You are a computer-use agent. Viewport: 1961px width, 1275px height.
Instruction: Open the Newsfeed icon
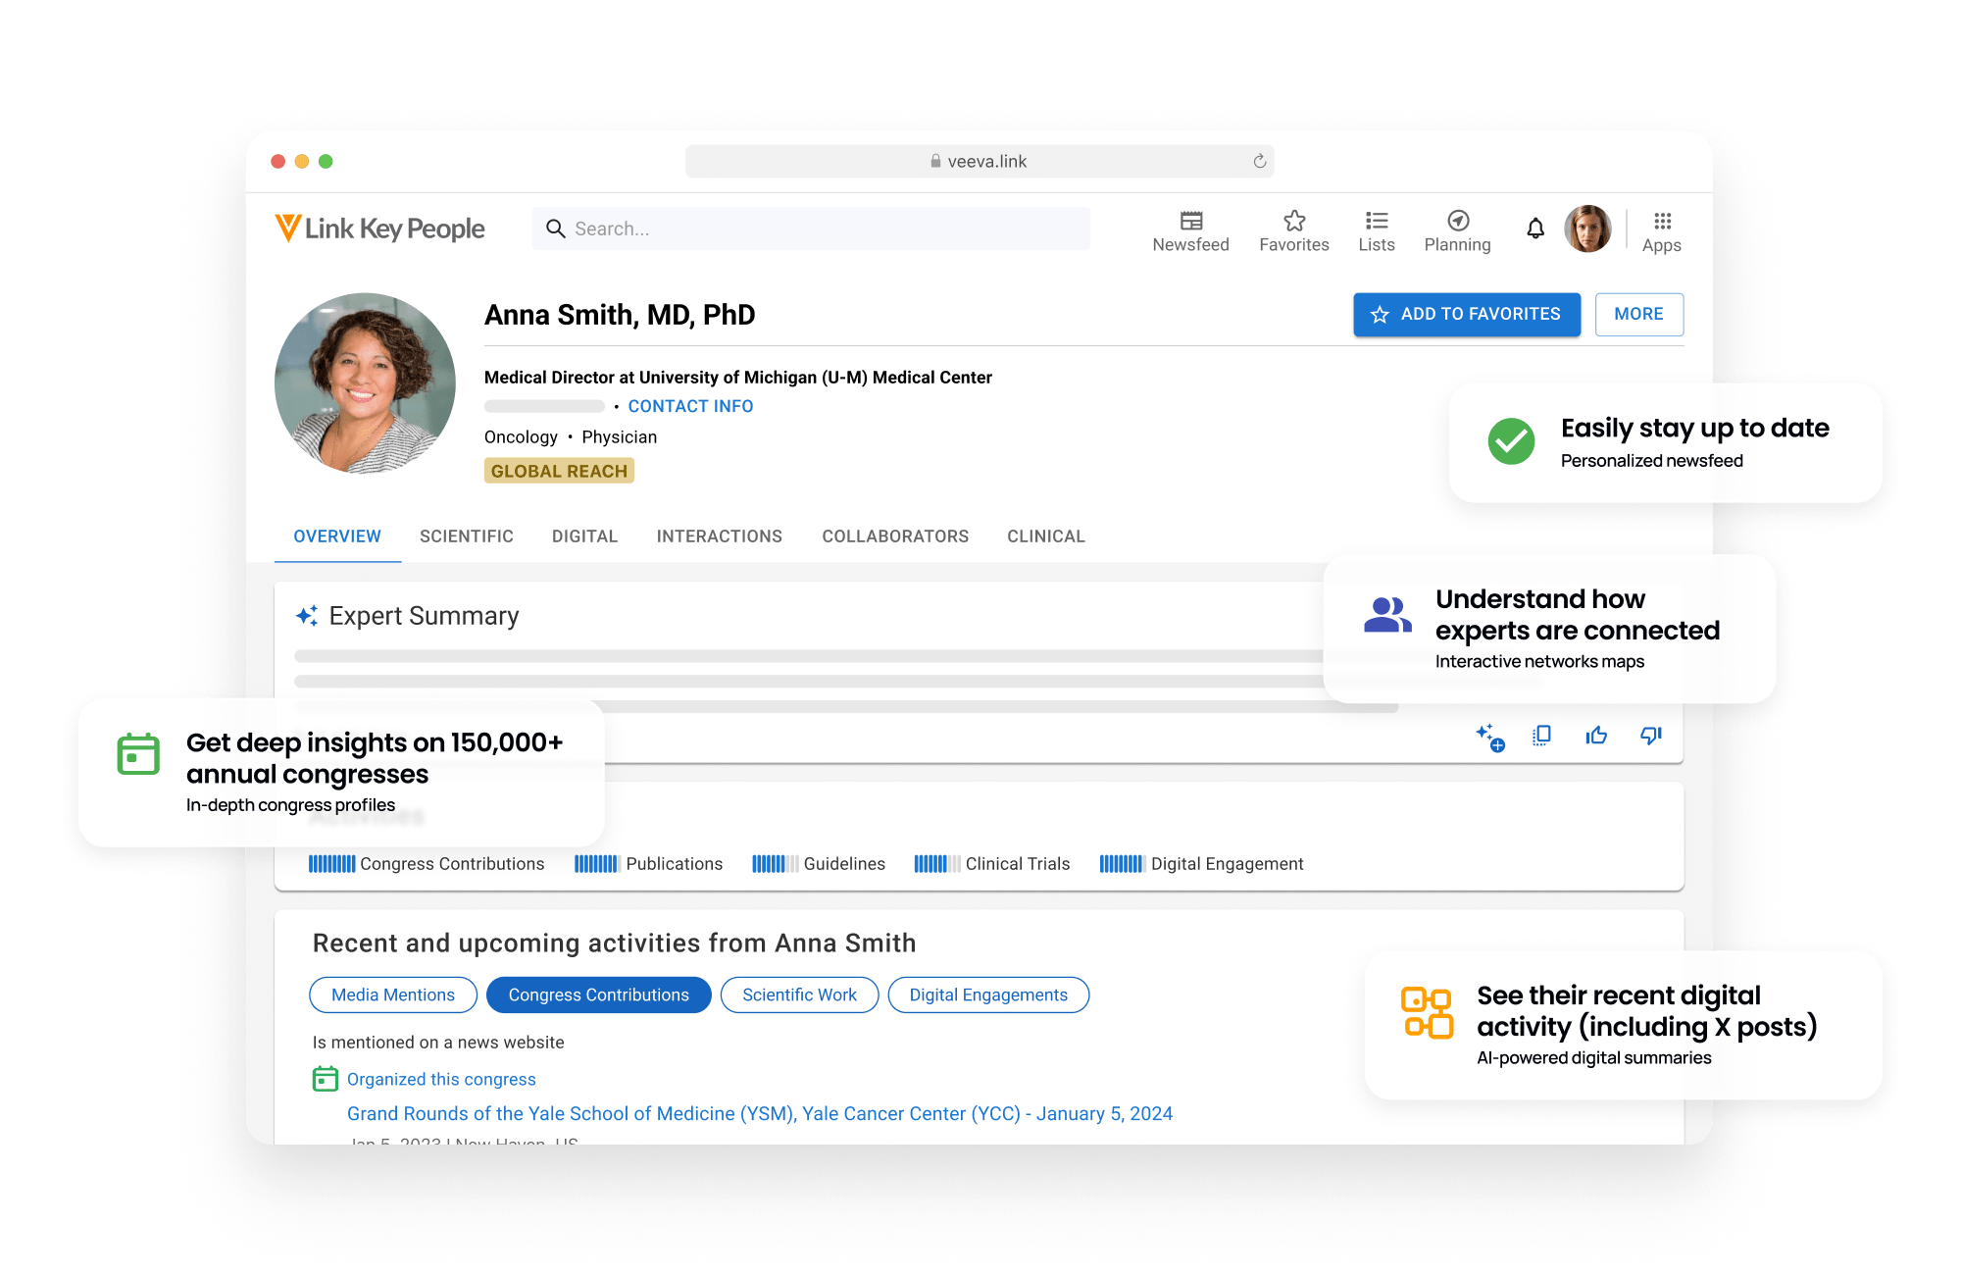[1190, 222]
